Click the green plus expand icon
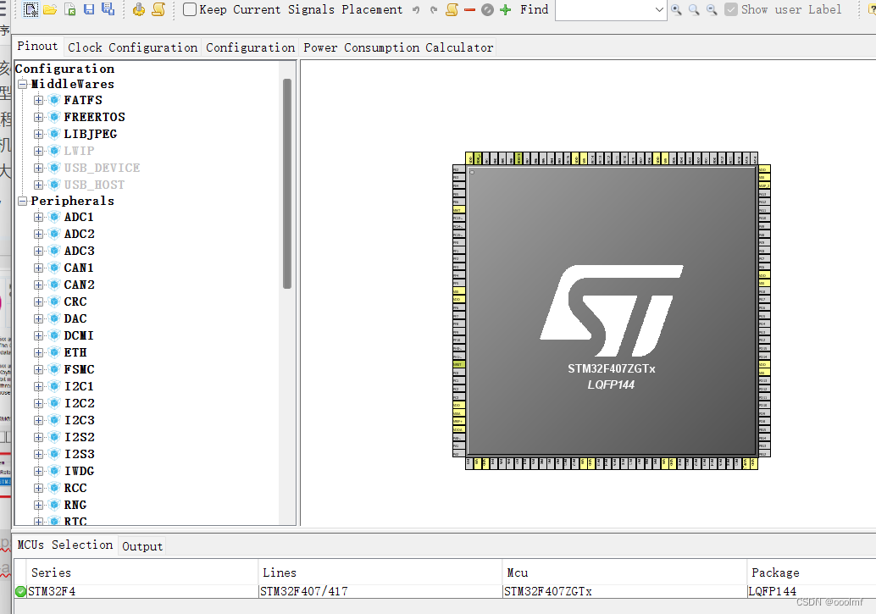Screen dimensions: 876x614 pyautogui.click(x=506, y=9)
